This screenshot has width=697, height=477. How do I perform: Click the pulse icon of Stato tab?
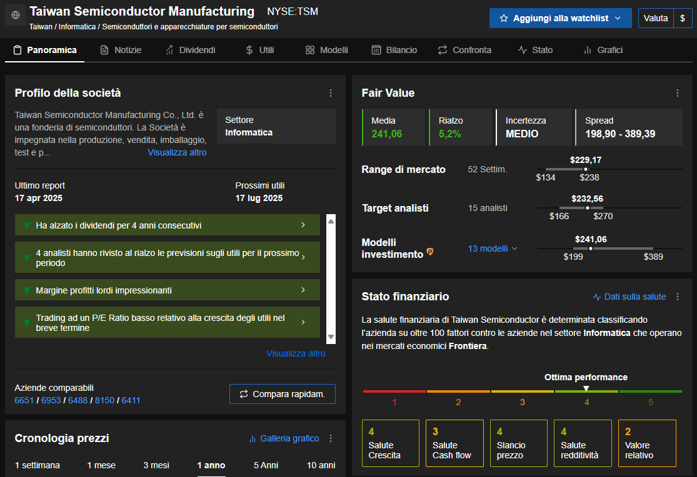pos(523,50)
